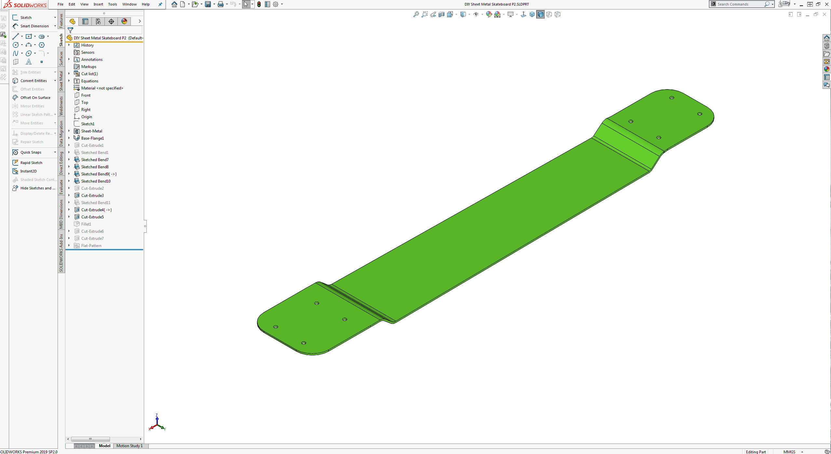Screen dimensions: 831x454
Task: Click the feature tree filter field
Action: tap(105, 30)
